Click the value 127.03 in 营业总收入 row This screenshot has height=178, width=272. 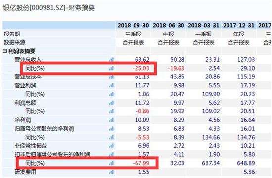click(246, 60)
